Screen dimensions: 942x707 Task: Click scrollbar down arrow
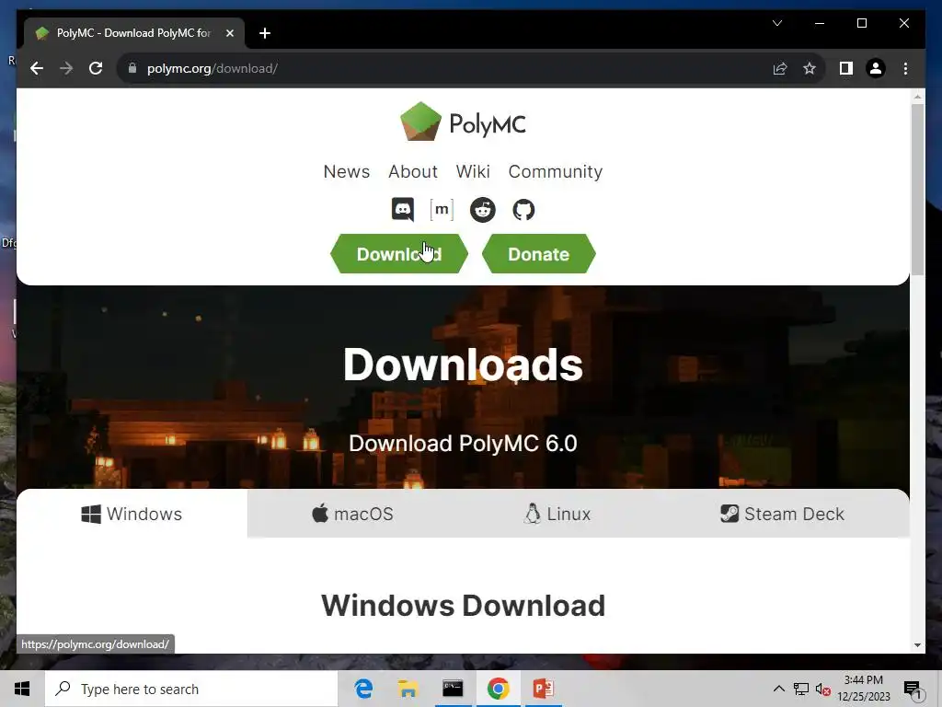(917, 645)
